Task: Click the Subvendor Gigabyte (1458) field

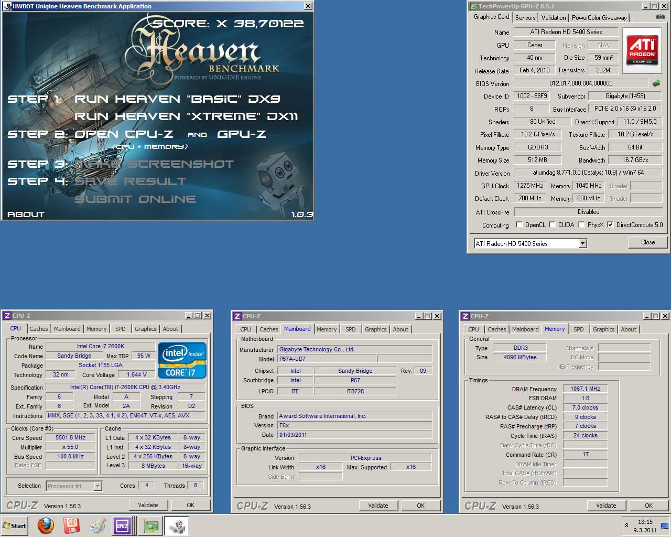Action: tap(625, 96)
